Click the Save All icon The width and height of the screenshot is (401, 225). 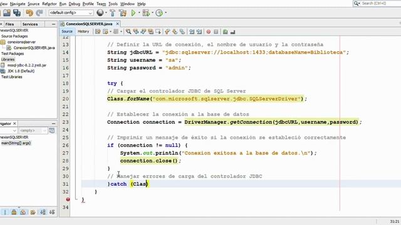coord(17,12)
